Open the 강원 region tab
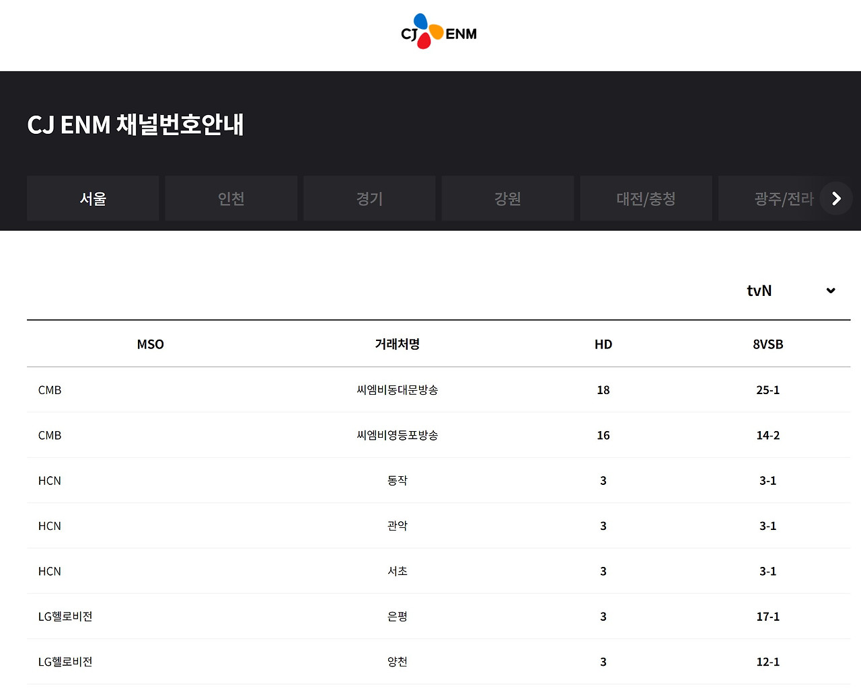The image size is (861, 688). (x=508, y=198)
